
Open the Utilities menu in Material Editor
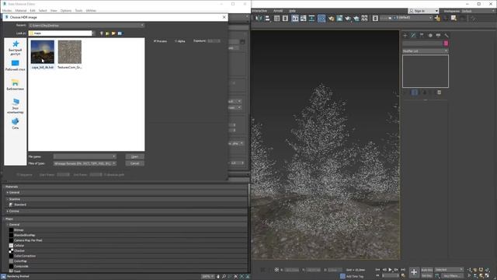pos(91,10)
